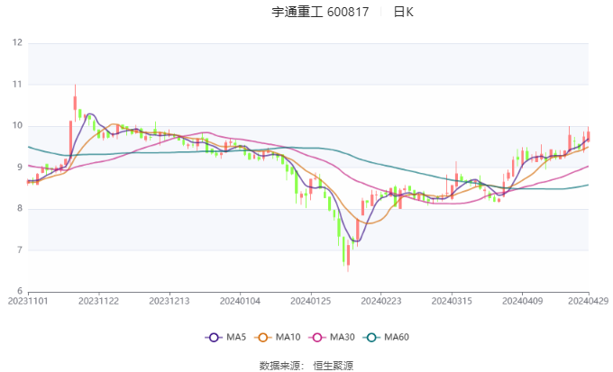Click the 6 price axis label
The width and height of the screenshot is (613, 372).
19,292
